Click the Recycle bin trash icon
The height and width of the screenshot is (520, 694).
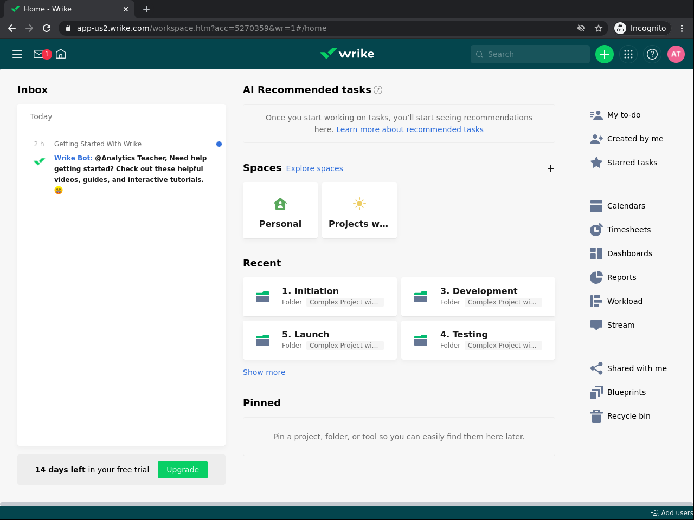596,416
